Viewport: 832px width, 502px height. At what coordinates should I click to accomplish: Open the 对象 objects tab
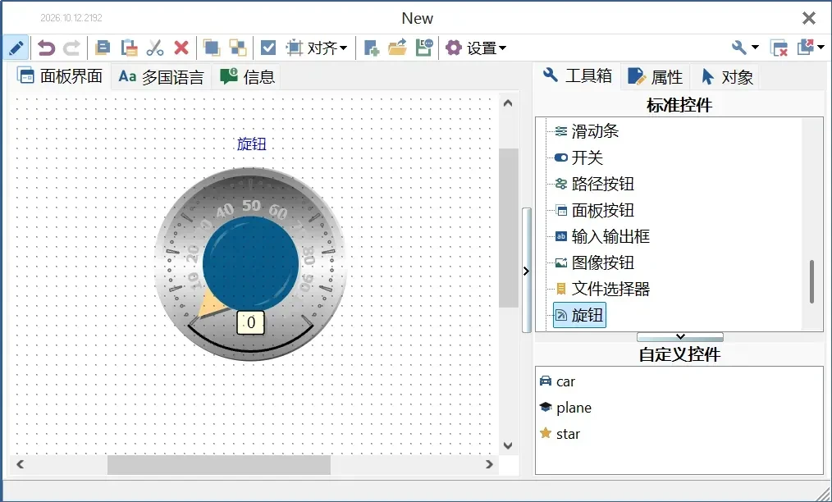tap(727, 77)
